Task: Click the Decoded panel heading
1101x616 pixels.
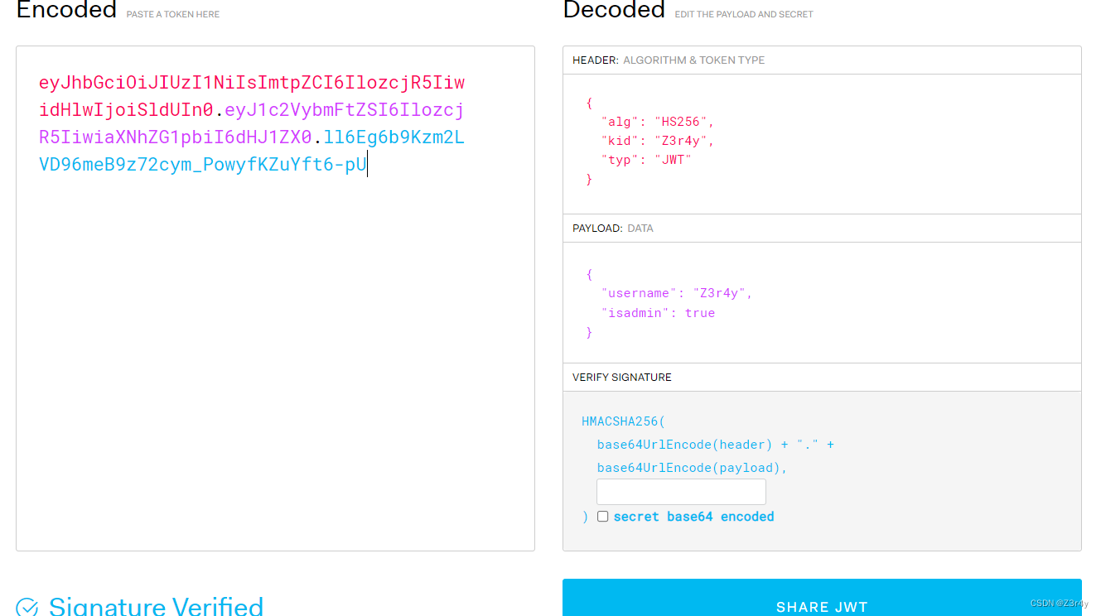Action: tap(613, 11)
